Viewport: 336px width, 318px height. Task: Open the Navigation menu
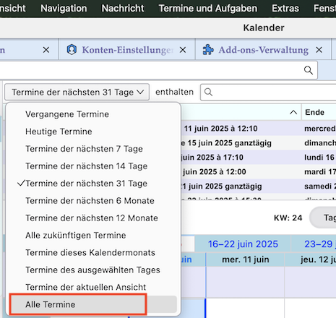pyautogui.click(x=64, y=9)
